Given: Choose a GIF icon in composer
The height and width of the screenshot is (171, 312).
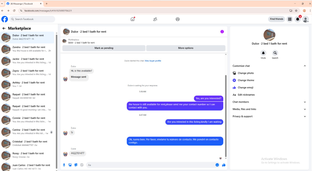Looking at the screenshot, I should tap(82, 165).
